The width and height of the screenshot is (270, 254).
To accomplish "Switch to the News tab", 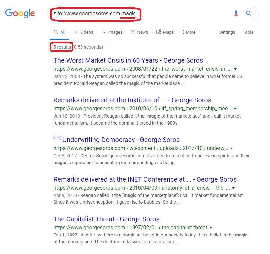I will pyautogui.click(x=139, y=32).
